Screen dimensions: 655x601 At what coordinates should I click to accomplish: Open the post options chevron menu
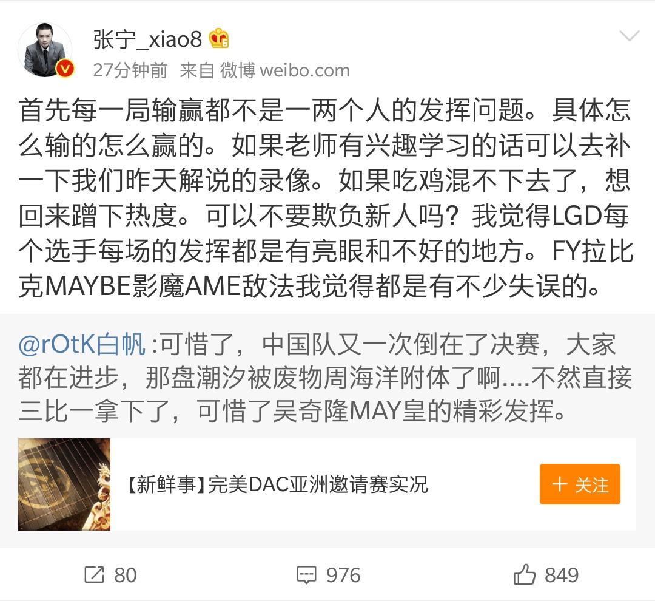coord(630,36)
